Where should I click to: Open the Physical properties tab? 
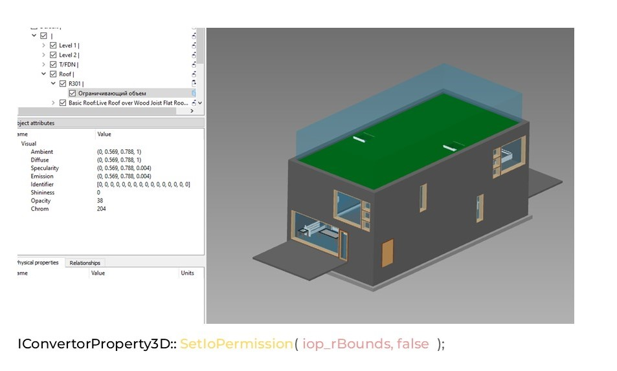(x=38, y=263)
